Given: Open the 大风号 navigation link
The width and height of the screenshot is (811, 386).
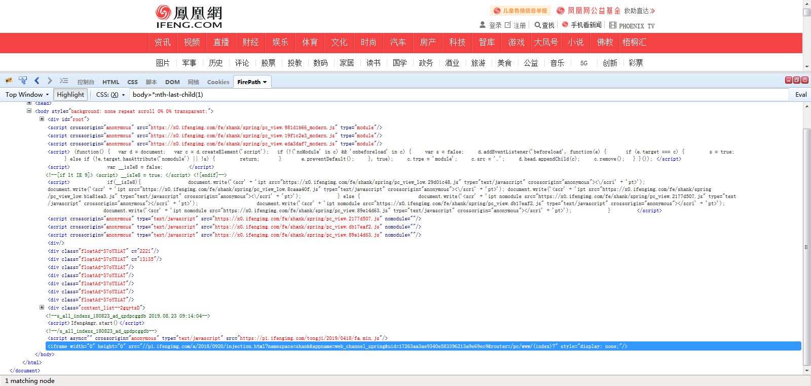Looking at the screenshot, I should click(x=546, y=43).
